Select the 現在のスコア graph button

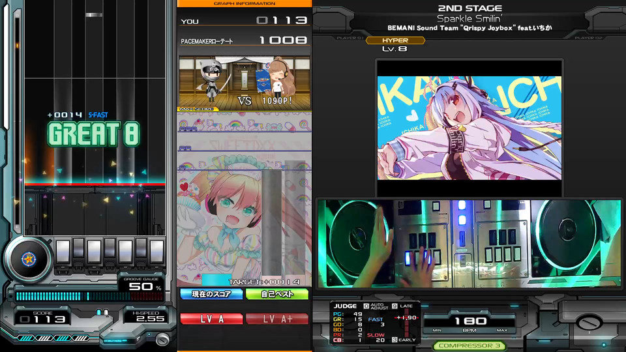pos(211,294)
